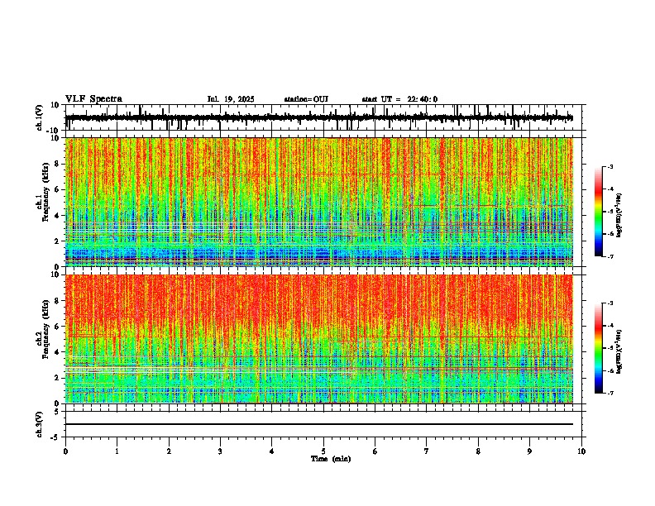This screenshot has height=506, width=655.
Task: Click the ch.2 spectrogram color scale bar
Action: (x=598, y=348)
